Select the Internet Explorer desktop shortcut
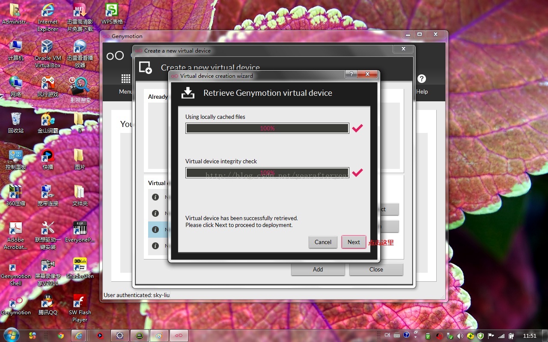The width and height of the screenshot is (548, 342). coord(48,18)
